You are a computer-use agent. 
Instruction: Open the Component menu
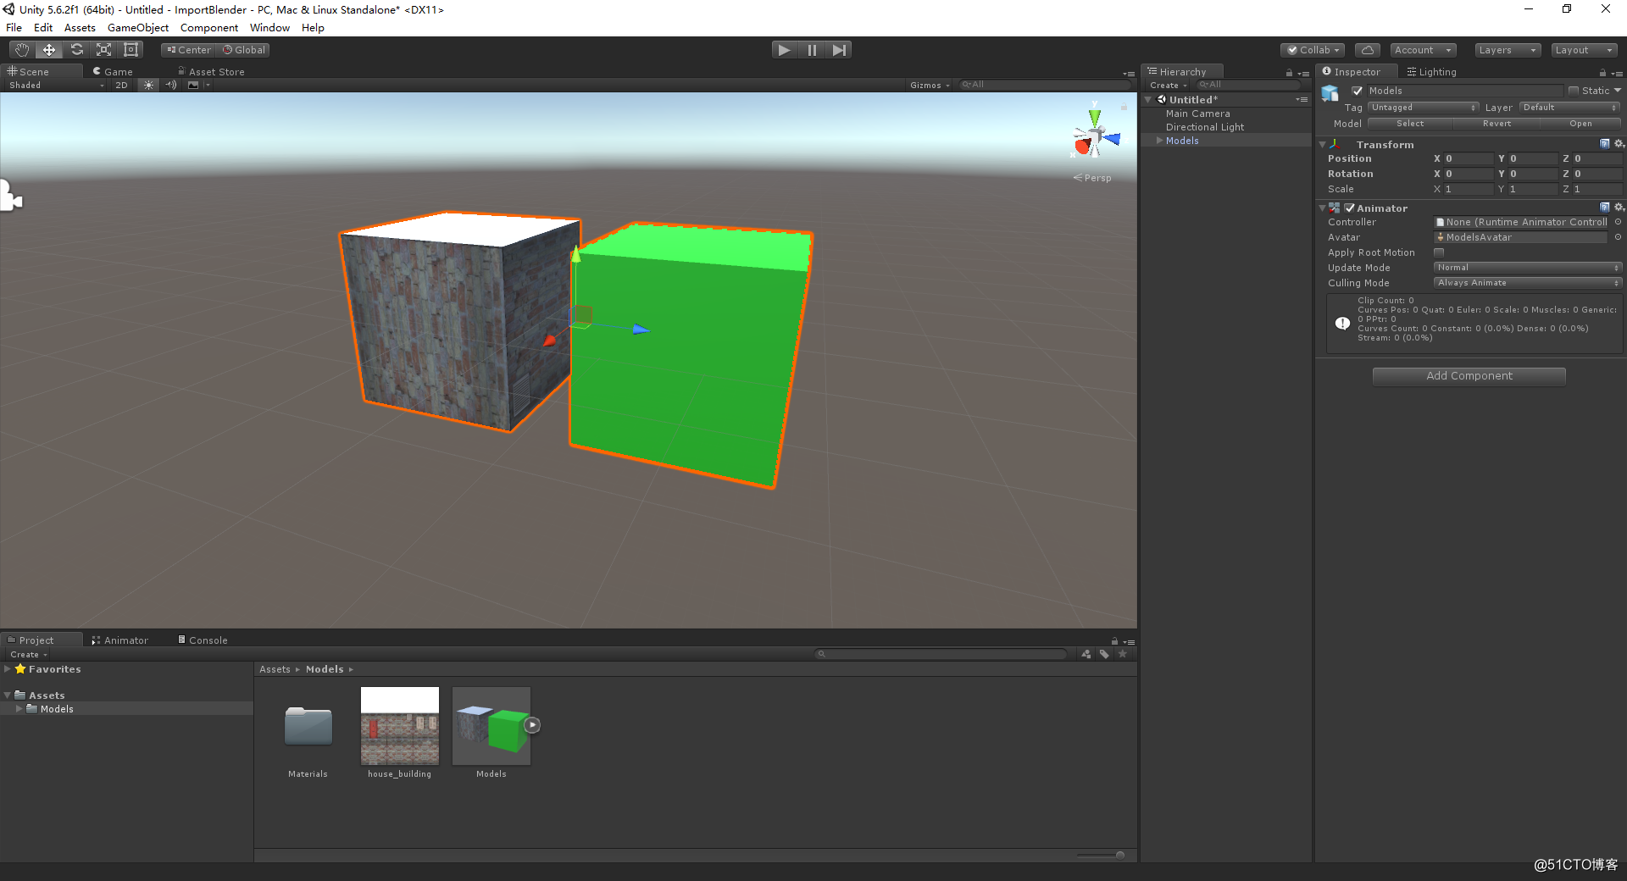(209, 28)
